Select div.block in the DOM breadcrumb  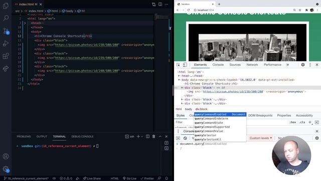coord(201,109)
